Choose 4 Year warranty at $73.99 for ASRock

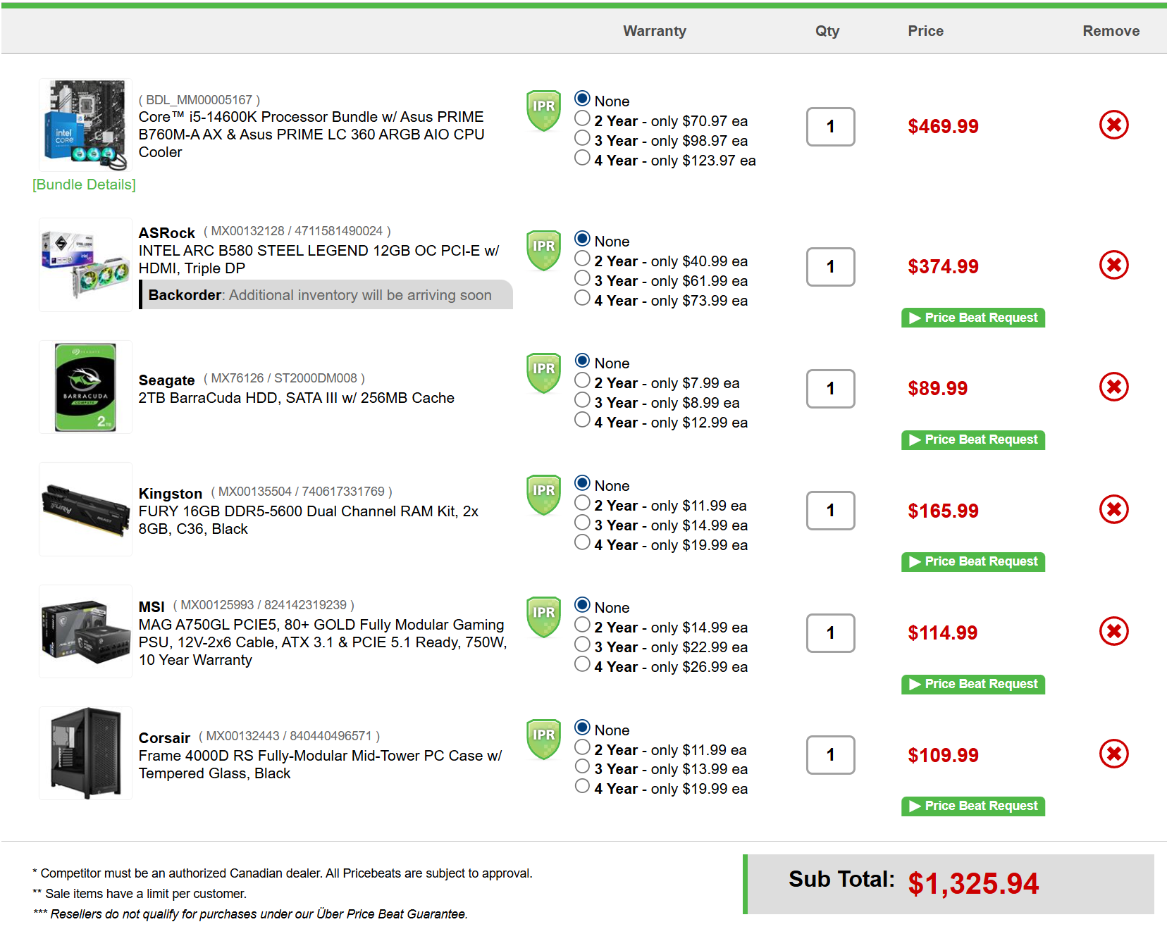coord(582,298)
